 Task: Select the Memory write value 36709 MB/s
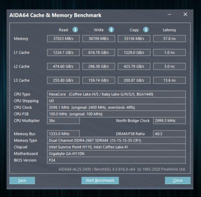click(x=98, y=39)
